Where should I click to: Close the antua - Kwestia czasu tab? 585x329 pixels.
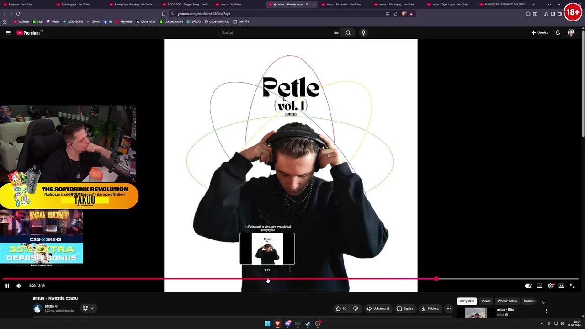tap(314, 5)
